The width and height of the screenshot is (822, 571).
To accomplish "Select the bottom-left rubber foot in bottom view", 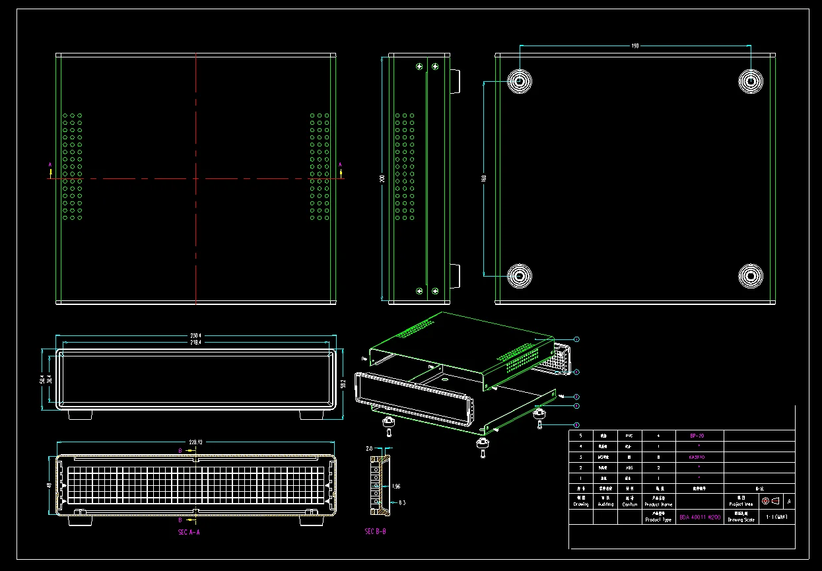I will tap(520, 276).
